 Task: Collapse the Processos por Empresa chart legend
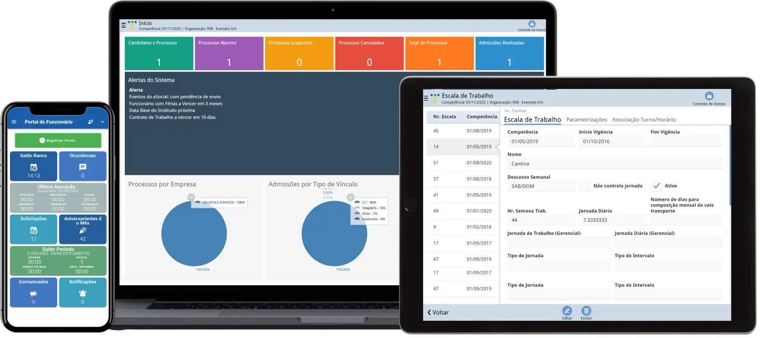(191, 197)
